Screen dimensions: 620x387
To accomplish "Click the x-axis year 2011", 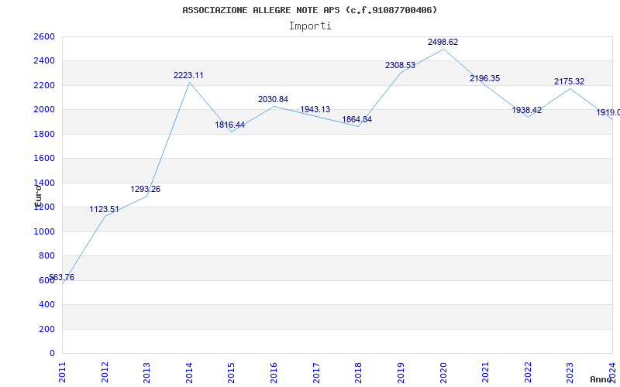I will (x=62, y=372).
